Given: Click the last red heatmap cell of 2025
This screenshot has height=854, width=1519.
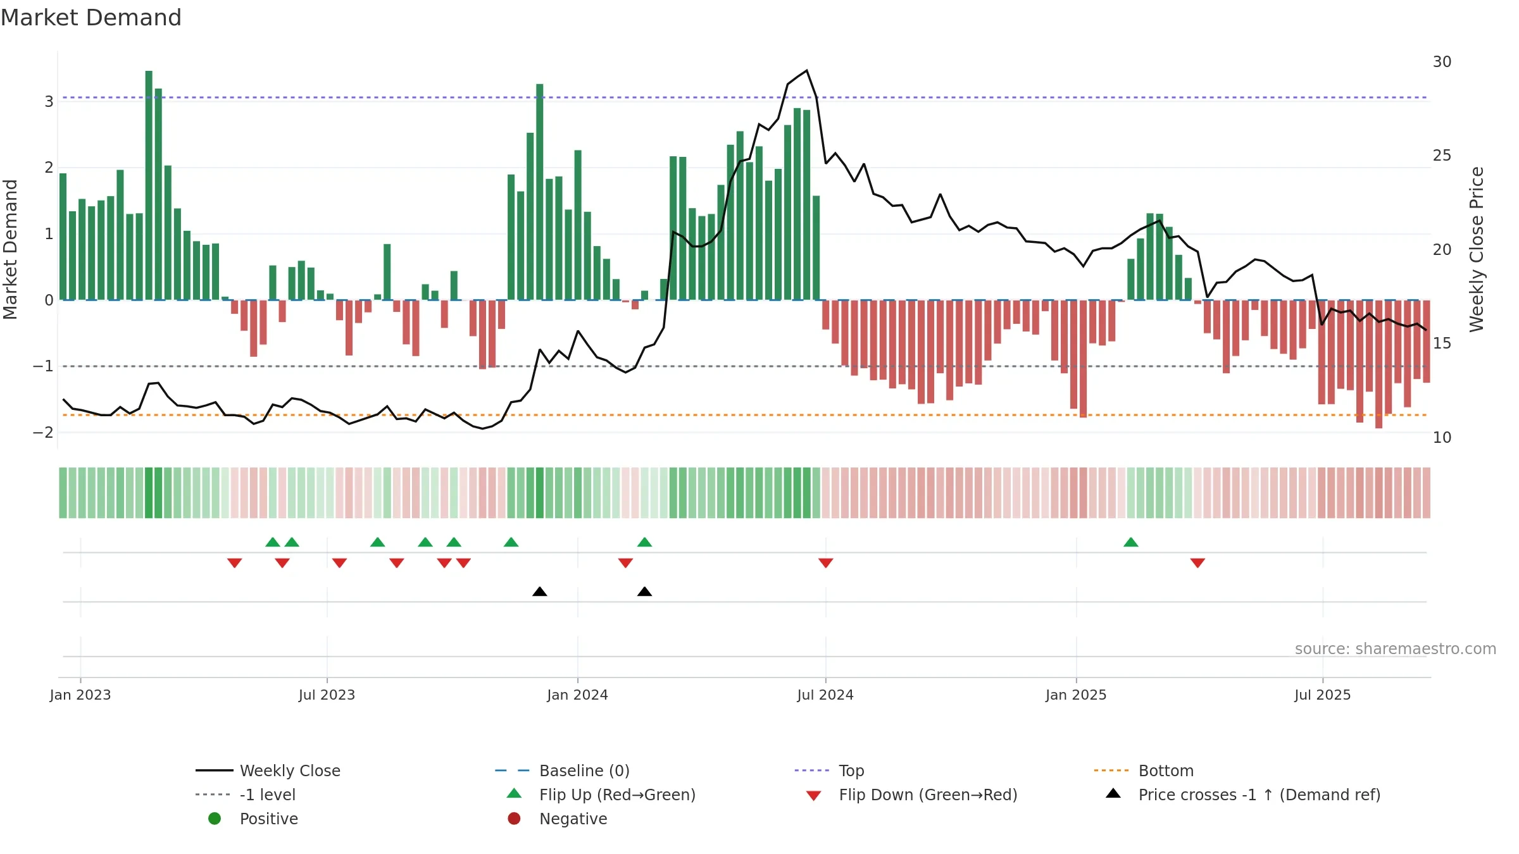Looking at the screenshot, I should pyautogui.click(x=1427, y=493).
